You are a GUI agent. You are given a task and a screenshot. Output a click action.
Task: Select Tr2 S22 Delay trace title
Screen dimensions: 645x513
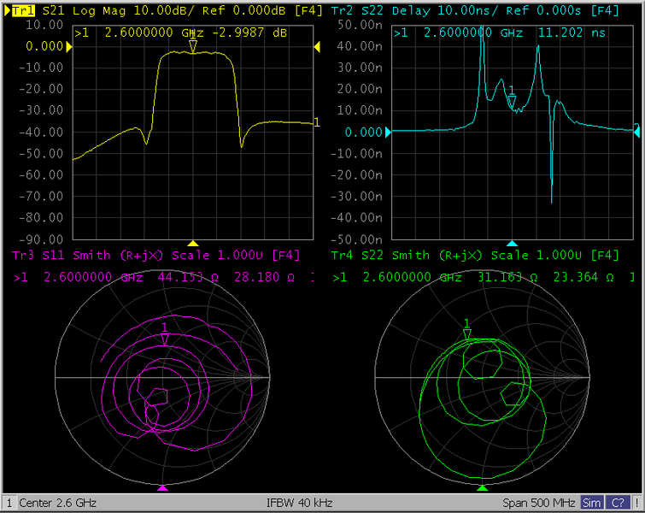pos(474,10)
